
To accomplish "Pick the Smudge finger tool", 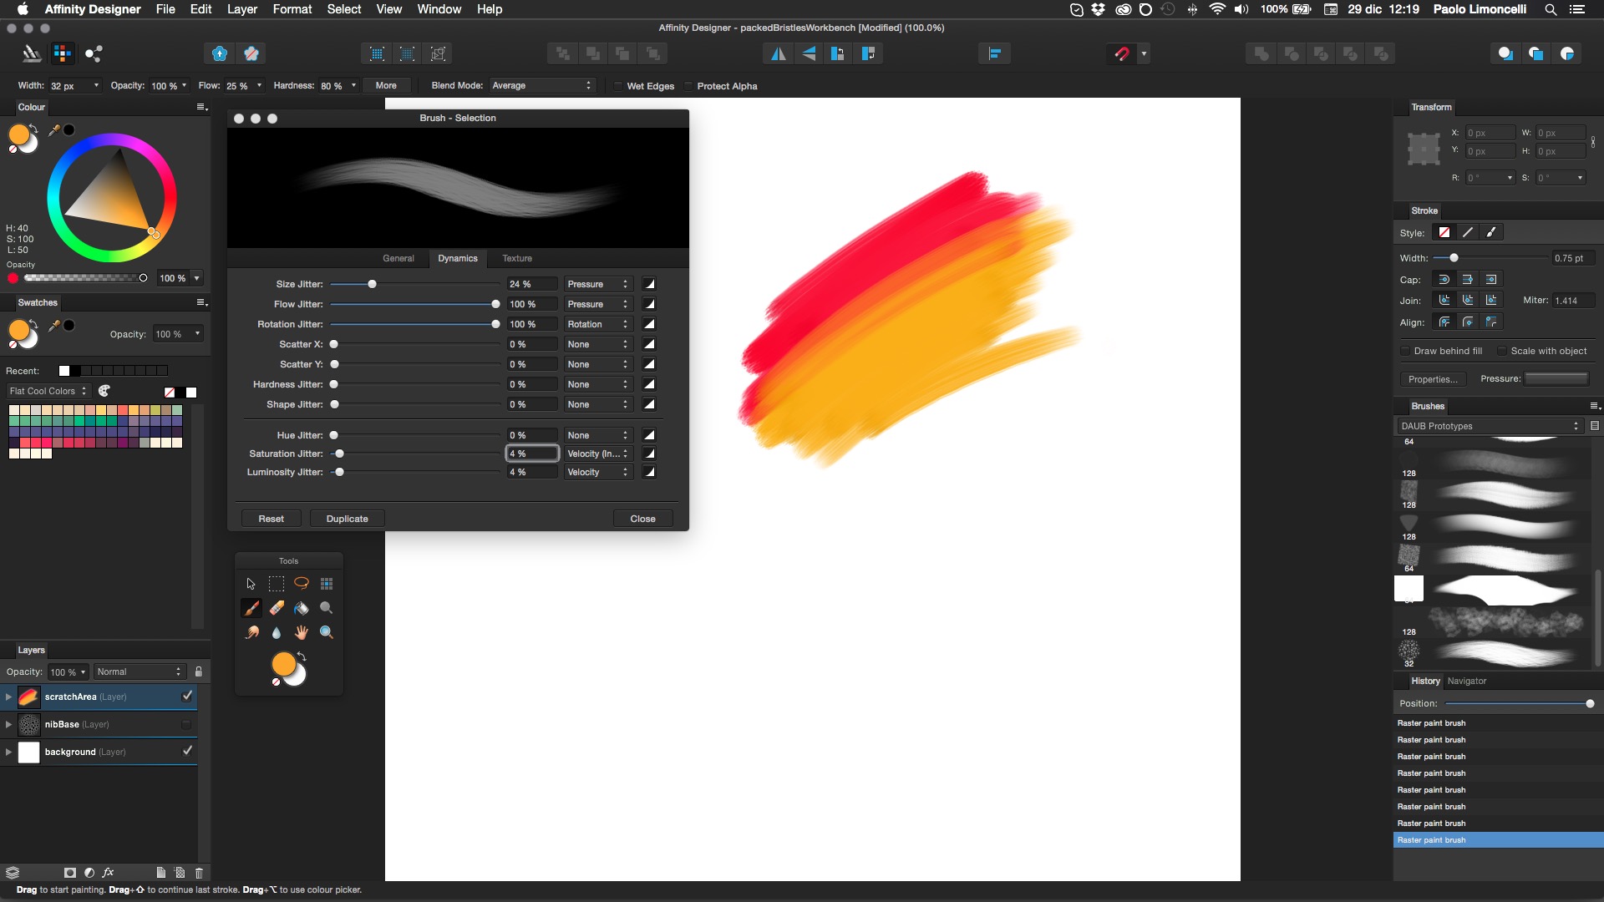I will tap(251, 632).
